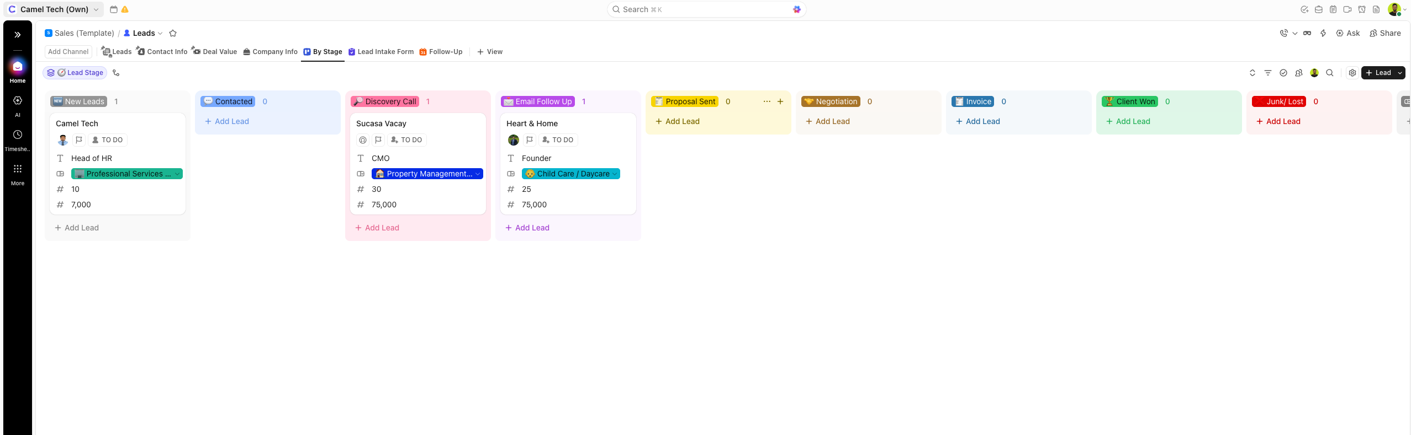The image size is (1411, 435).
Task: Open the alarm clock reminders icon
Action: pos(1362,9)
